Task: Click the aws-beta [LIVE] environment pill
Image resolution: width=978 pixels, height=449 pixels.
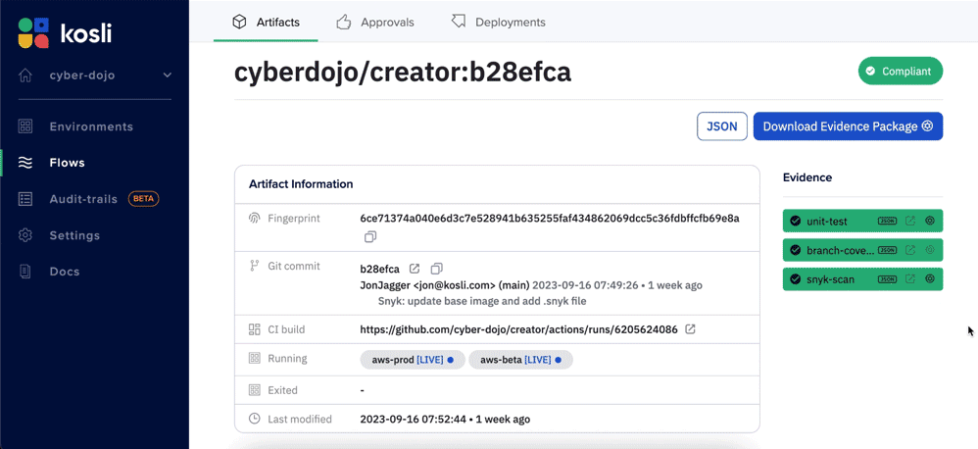Action: point(520,360)
